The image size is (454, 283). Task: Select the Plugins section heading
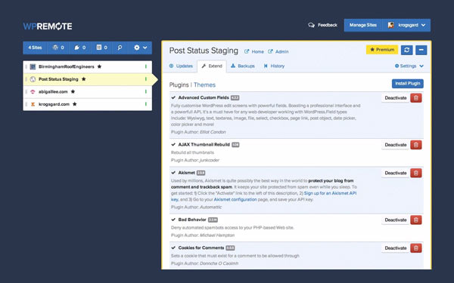179,85
